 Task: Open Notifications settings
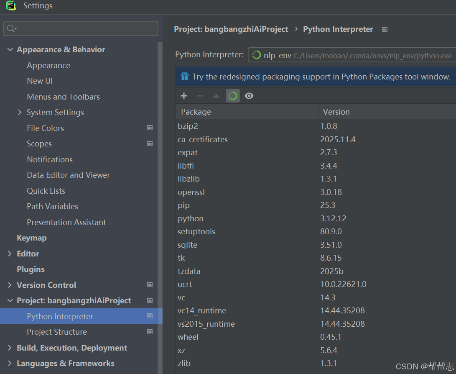(50, 159)
